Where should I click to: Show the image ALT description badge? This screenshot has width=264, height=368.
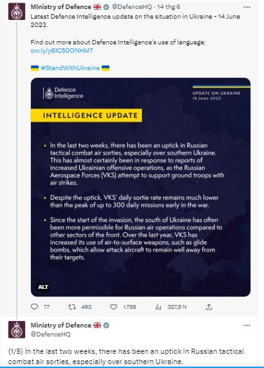(43, 287)
